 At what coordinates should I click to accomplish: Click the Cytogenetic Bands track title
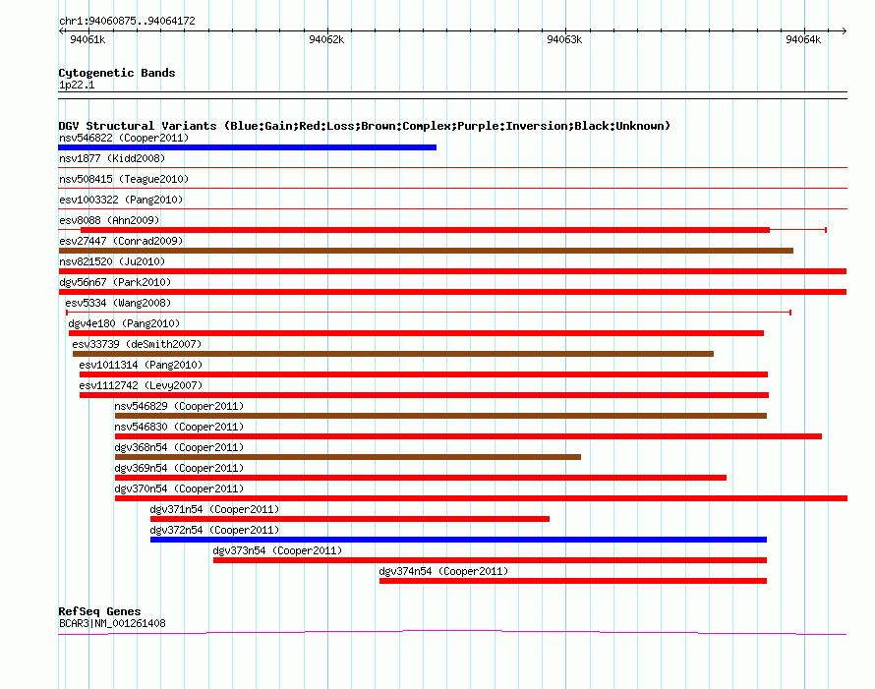click(117, 73)
